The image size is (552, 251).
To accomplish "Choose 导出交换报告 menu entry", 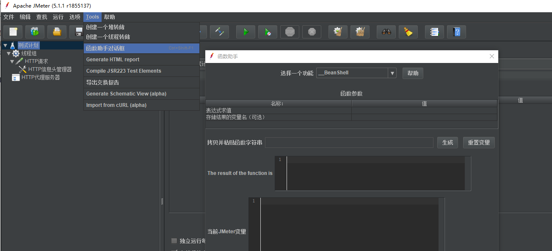I will click(141, 82).
